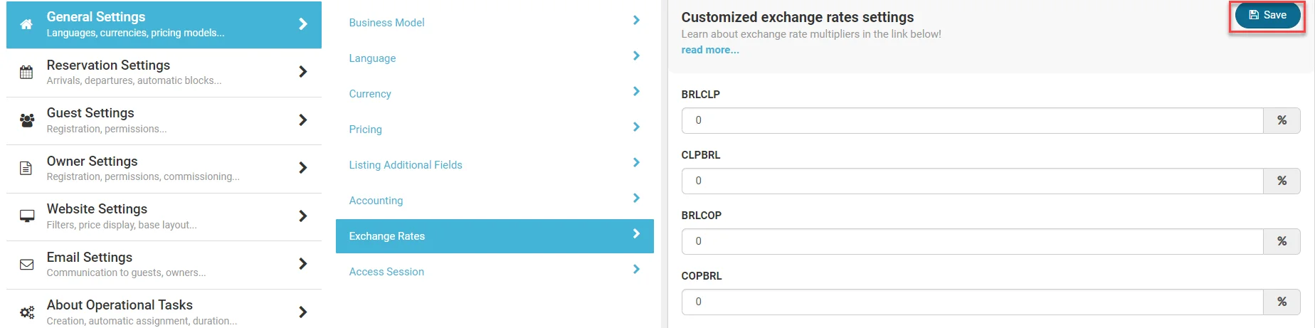Open Listing Additional Fields section
The width and height of the screenshot is (1315, 328).
point(406,165)
